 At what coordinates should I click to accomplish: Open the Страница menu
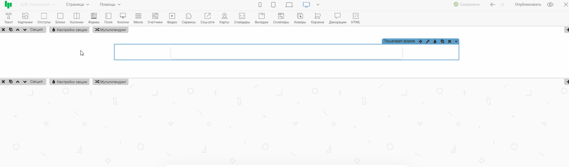click(x=77, y=5)
